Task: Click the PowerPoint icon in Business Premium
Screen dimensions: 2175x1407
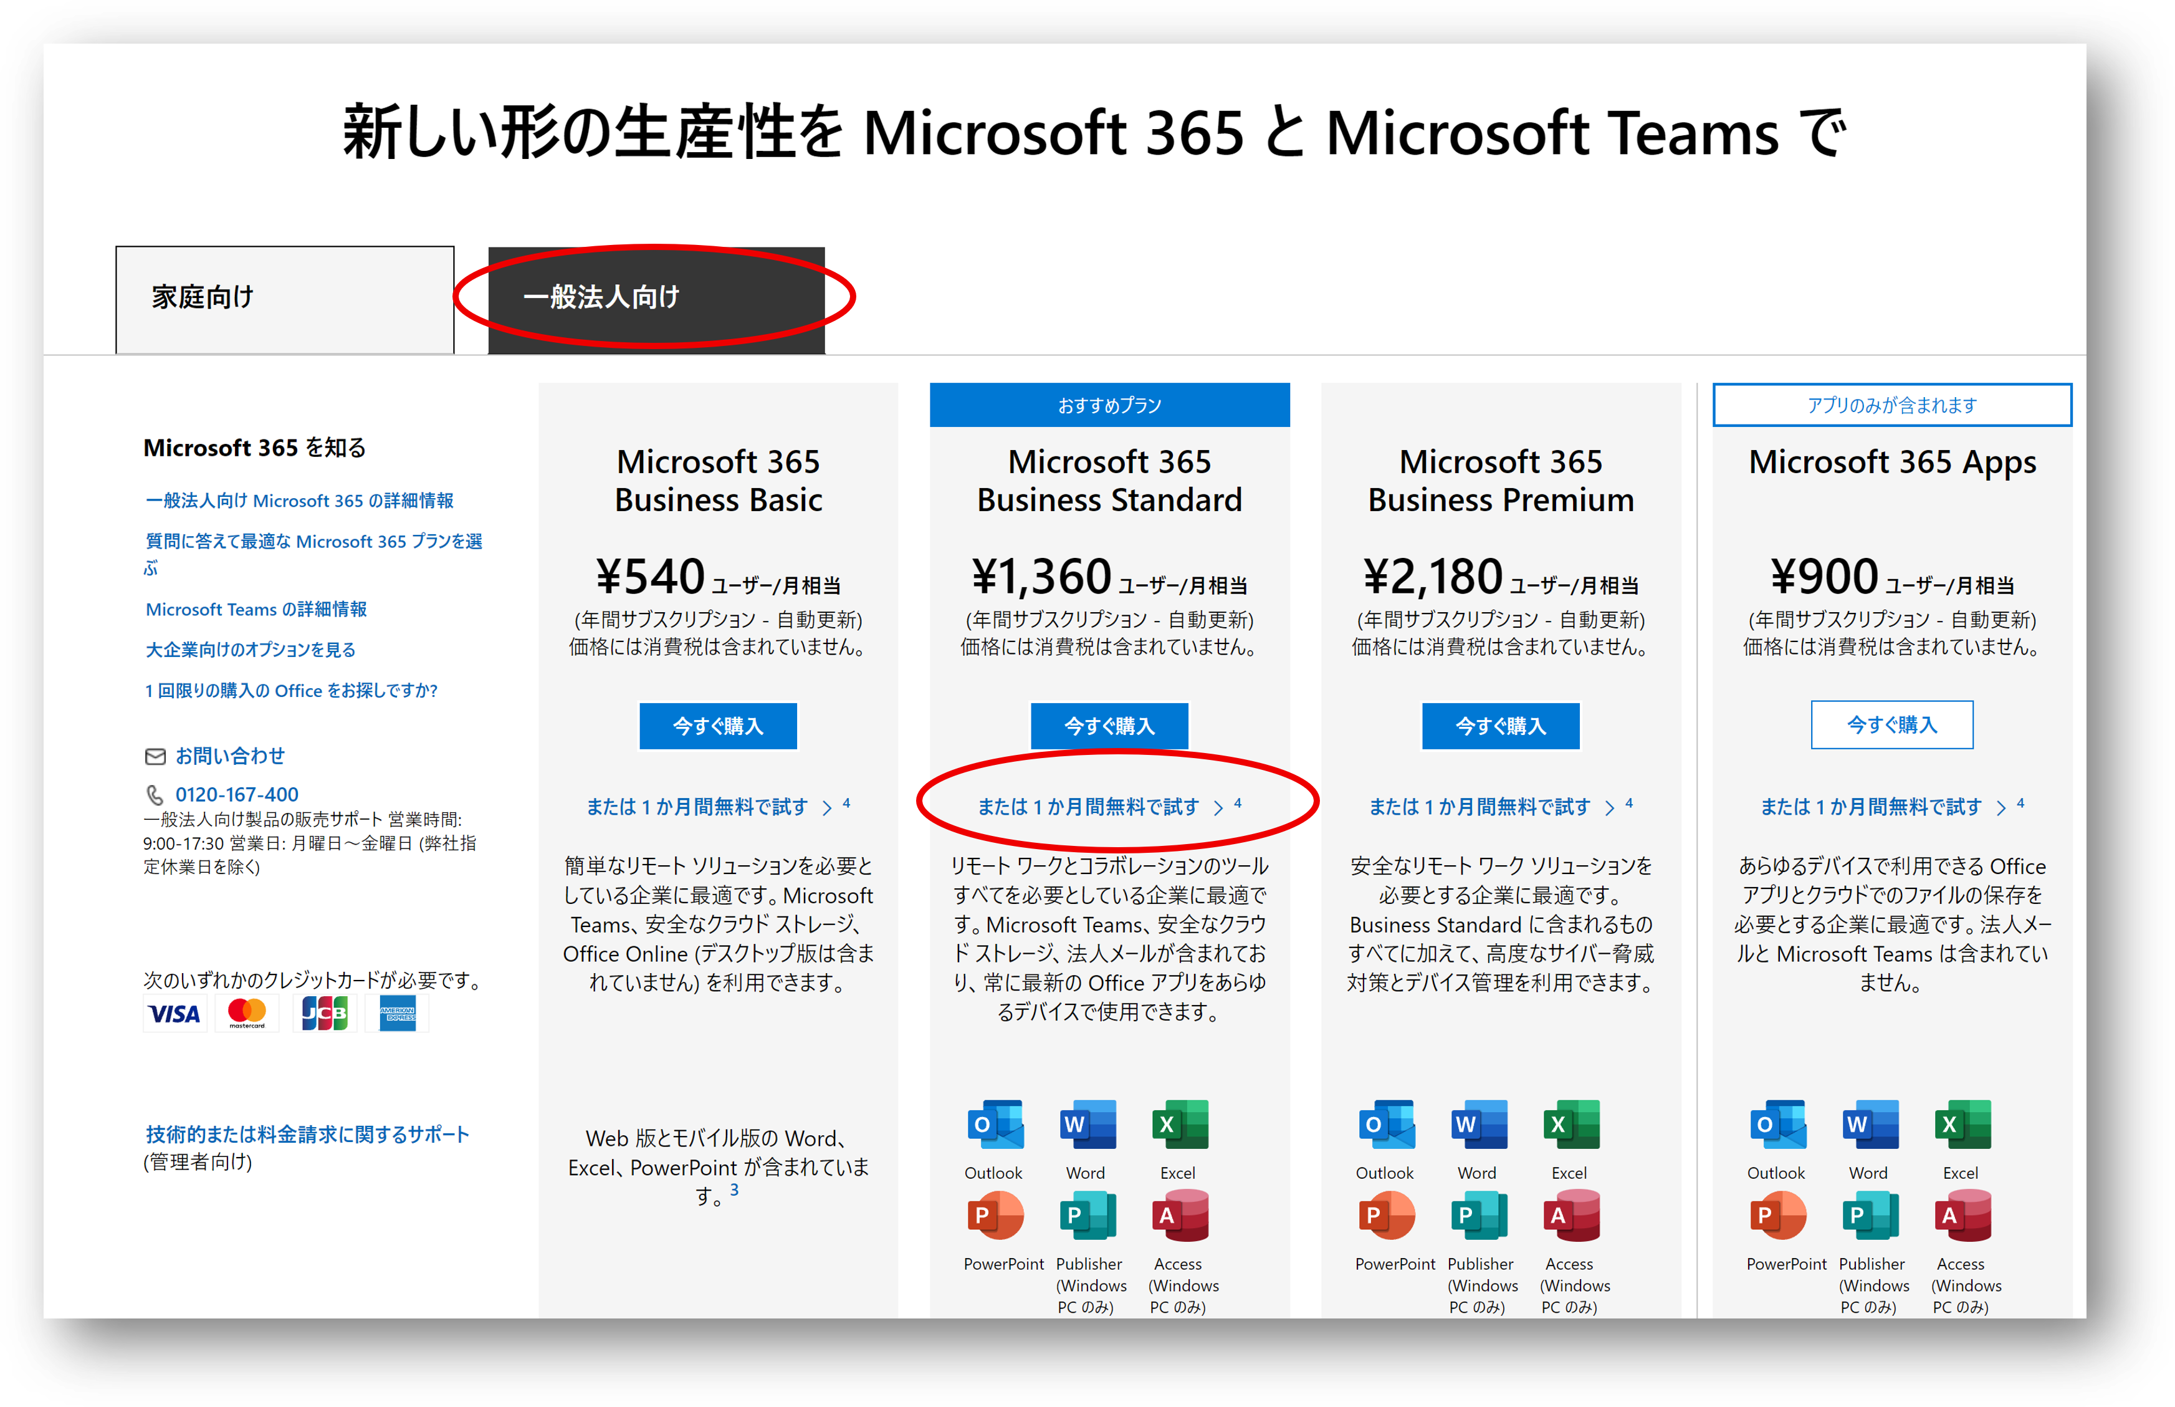Action: pos(1386,1216)
